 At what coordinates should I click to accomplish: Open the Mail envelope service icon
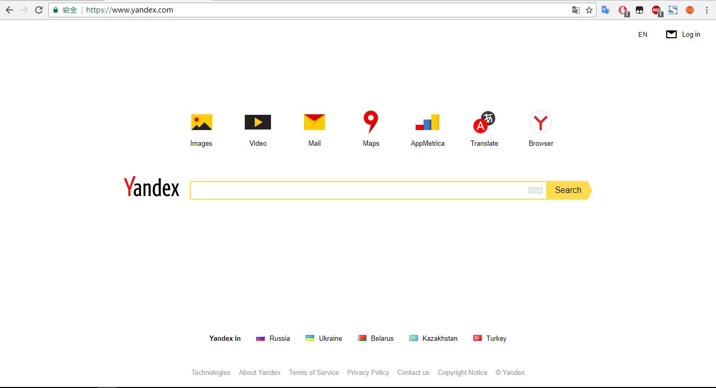click(314, 122)
